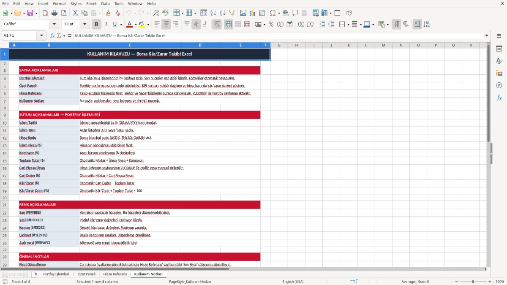Toggle Align Right
This screenshot has height=285, width=507.
point(175,24)
